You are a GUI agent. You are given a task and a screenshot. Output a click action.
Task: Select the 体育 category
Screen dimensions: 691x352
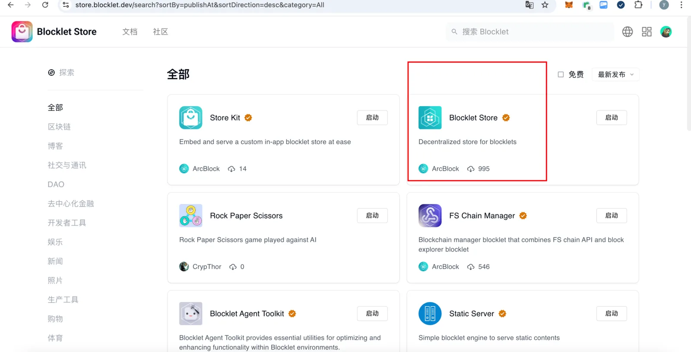click(55, 338)
